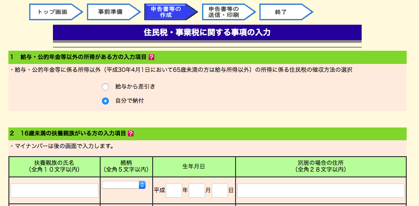Focus the birth year field after 平成

(x=174, y=191)
